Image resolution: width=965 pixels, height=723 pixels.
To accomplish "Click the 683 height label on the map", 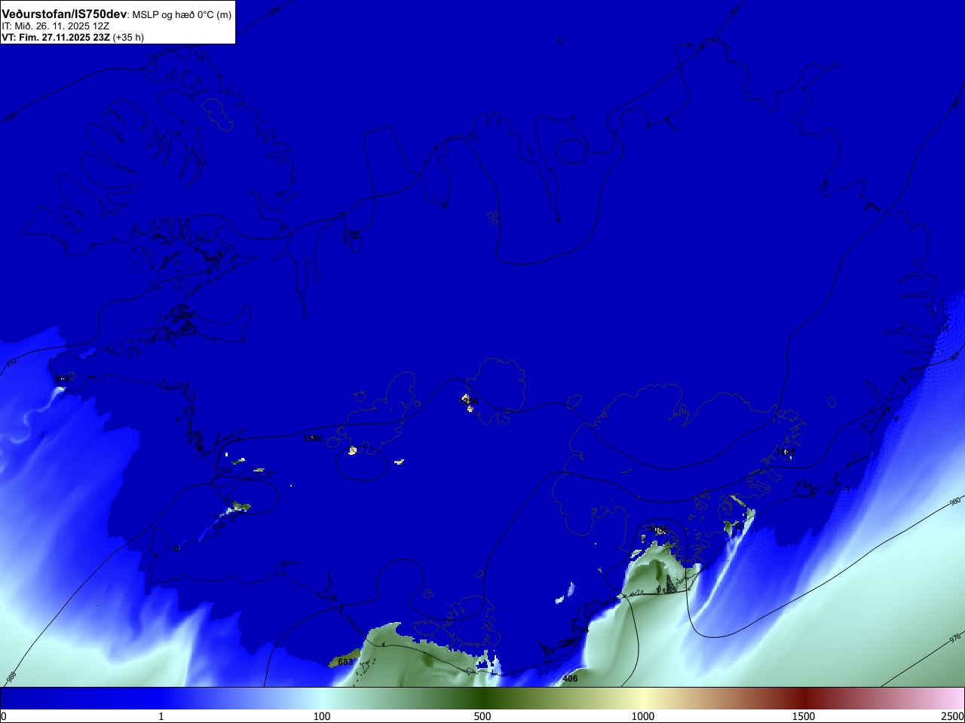I will [x=345, y=662].
